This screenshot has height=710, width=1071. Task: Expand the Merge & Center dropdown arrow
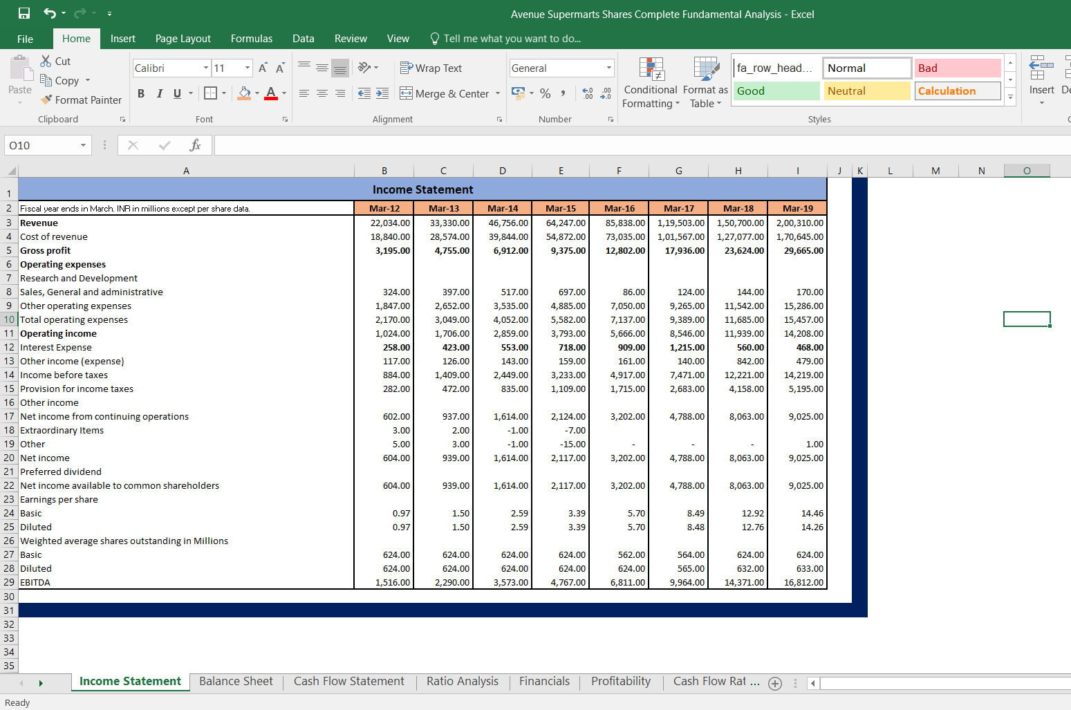coord(498,93)
